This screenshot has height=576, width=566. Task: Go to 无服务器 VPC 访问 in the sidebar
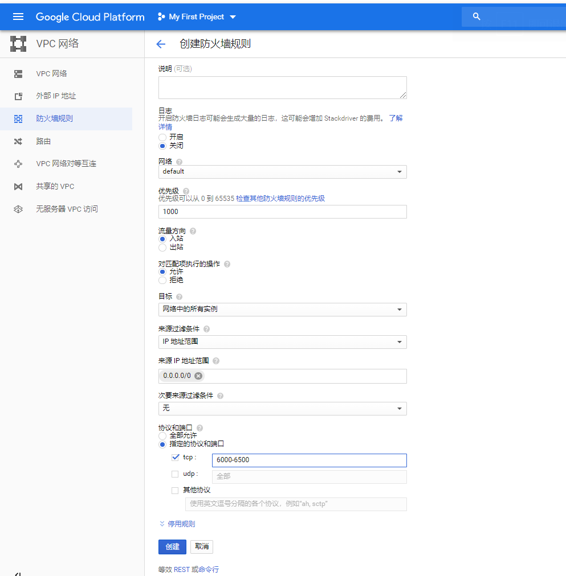[66, 209]
